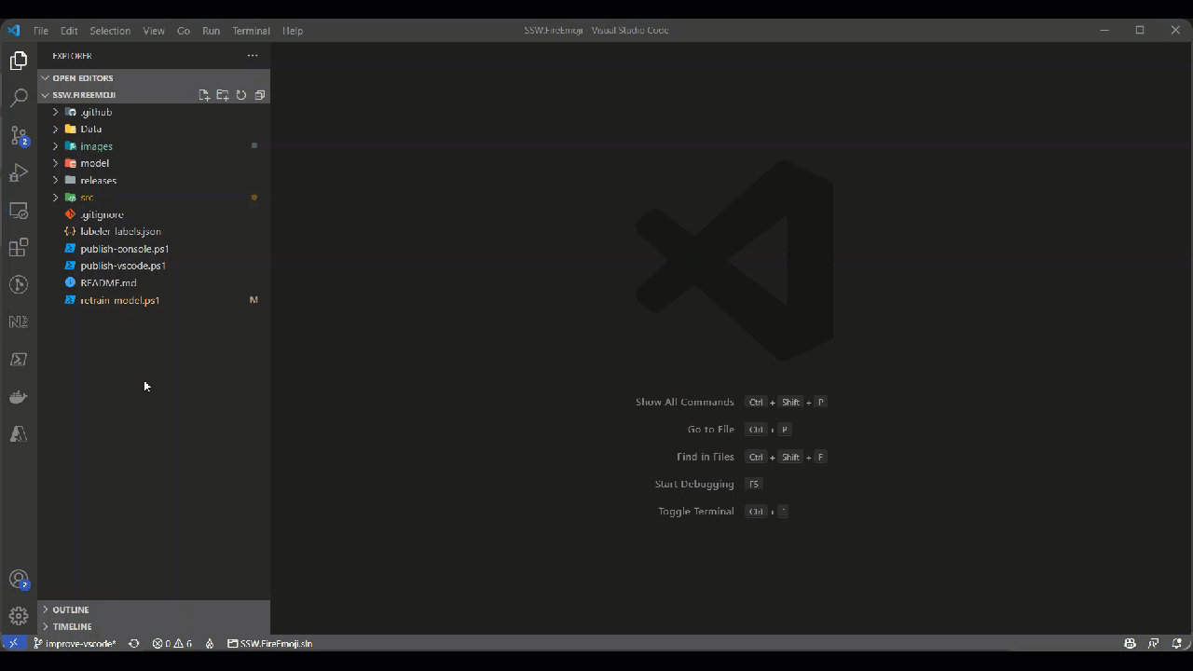Open the Run menu
The width and height of the screenshot is (1193, 671).
point(212,31)
